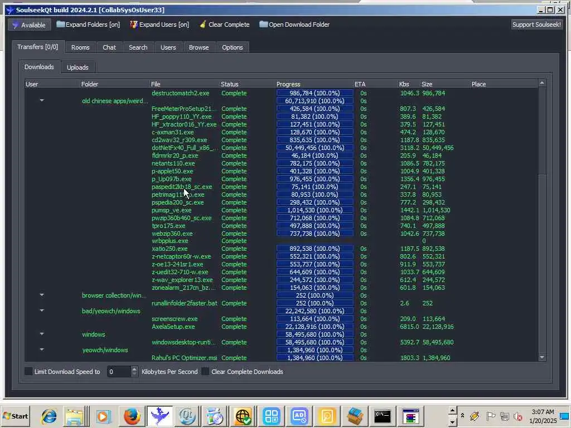Collapse the yeowch/windows folder row
This screenshot has height=428, width=571.
tap(42, 349)
